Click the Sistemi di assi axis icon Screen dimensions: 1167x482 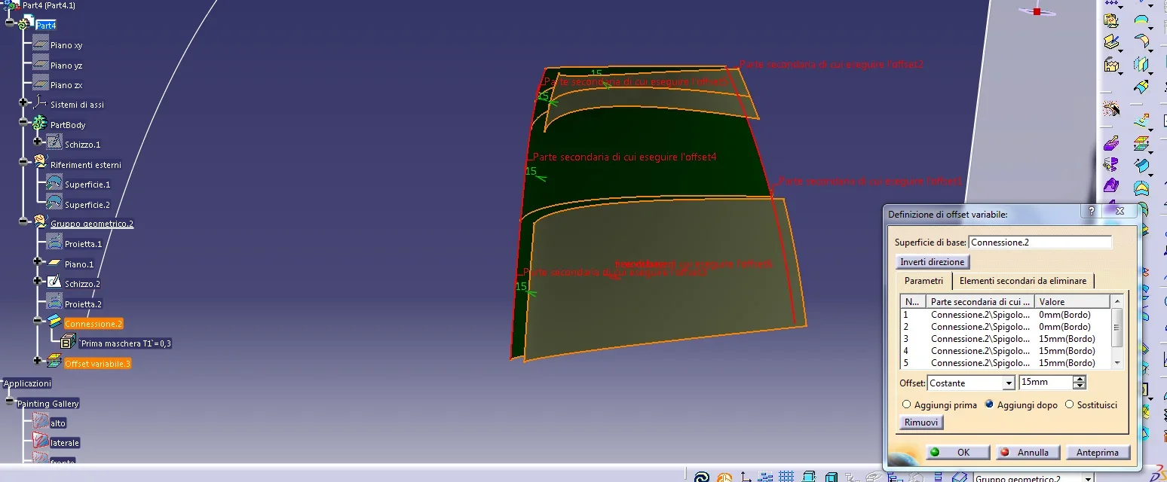click(40, 103)
